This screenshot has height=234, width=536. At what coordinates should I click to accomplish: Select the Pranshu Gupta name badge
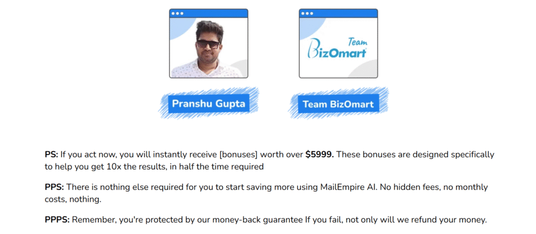point(208,103)
